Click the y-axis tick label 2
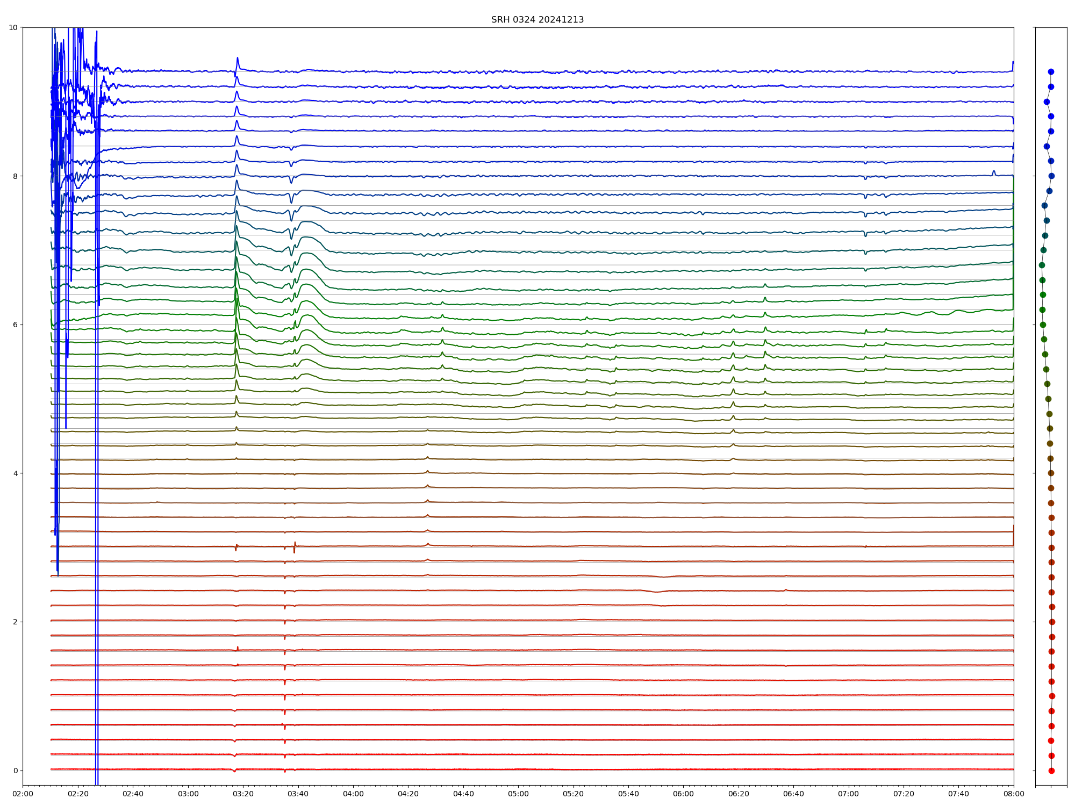The image size is (1075, 806). pyautogui.click(x=15, y=622)
